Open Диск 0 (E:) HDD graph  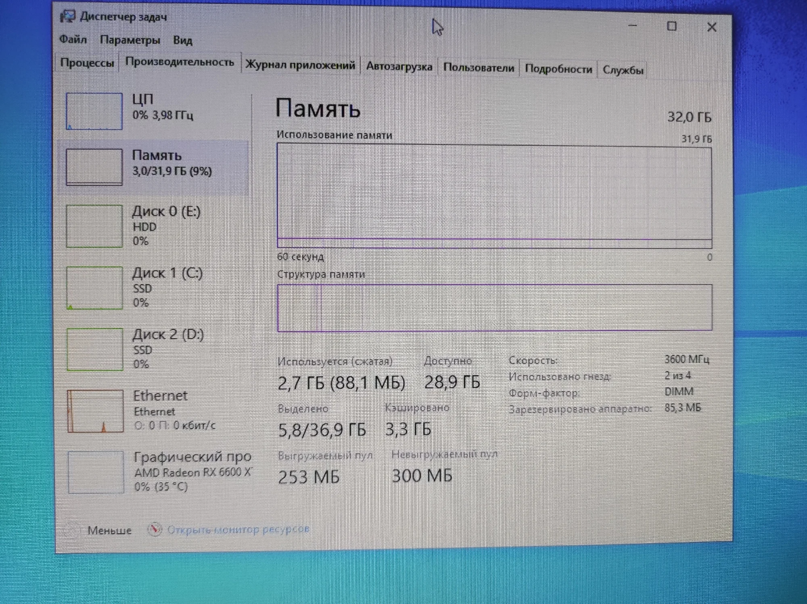point(94,226)
